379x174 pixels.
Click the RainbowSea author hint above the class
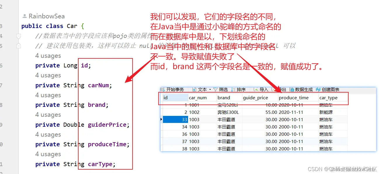tap(47, 16)
